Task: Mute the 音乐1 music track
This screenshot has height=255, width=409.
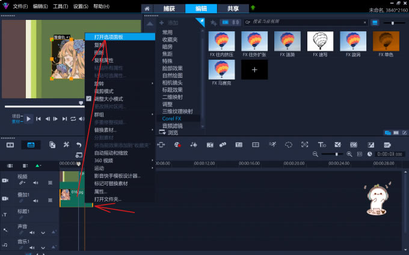Action: [x=32, y=247]
